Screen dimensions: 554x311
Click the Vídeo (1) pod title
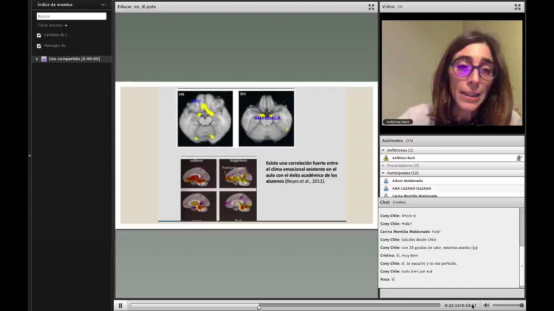(392, 7)
